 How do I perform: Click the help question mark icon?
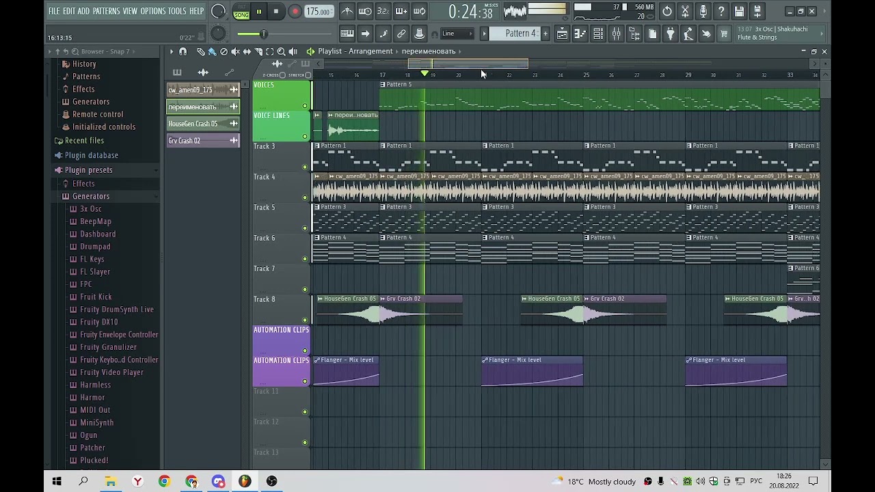click(721, 11)
